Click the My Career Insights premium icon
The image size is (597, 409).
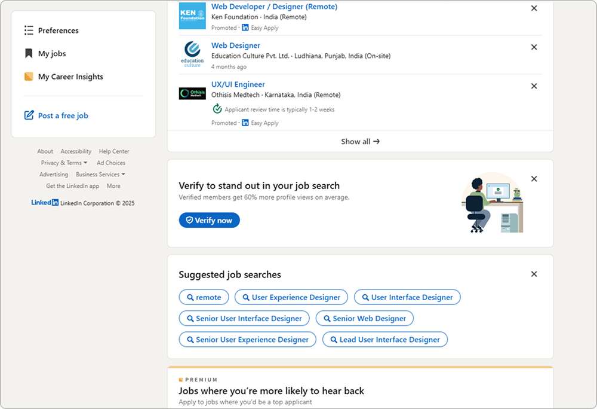[29, 77]
